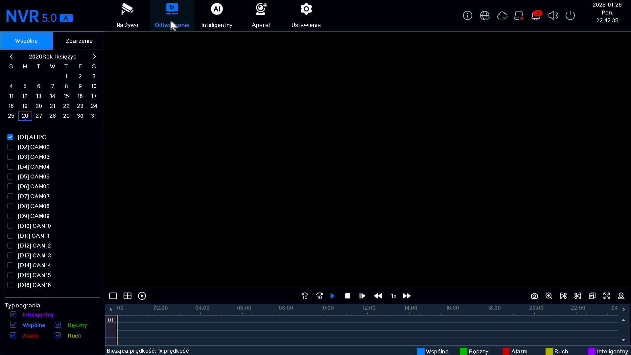Open the system information icon
This screenshot has width=631, height=355.
point(467,15)
